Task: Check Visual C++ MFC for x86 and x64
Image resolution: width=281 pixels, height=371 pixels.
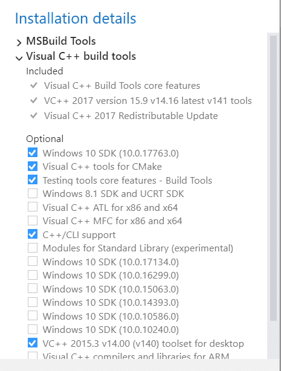Action: click(x=33, y=221)
